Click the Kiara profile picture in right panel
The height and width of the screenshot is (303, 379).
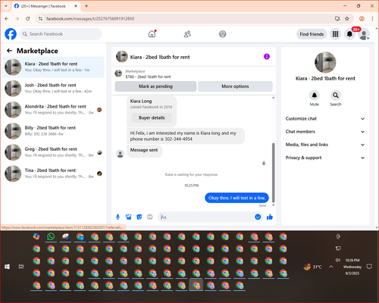point(325,62)
